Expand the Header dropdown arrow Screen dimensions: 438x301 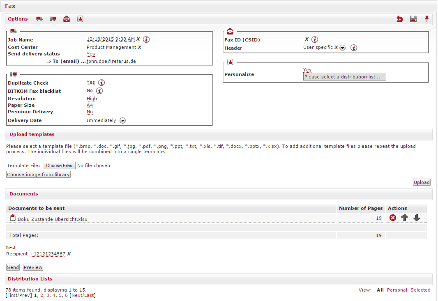point(342,48)
